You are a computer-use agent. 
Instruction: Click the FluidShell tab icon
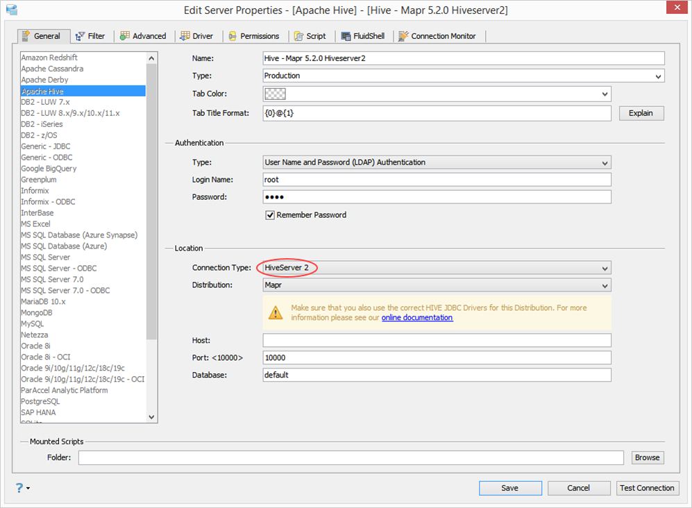tap(346, 36)
